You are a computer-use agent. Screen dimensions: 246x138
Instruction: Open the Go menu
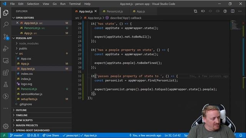55,4
